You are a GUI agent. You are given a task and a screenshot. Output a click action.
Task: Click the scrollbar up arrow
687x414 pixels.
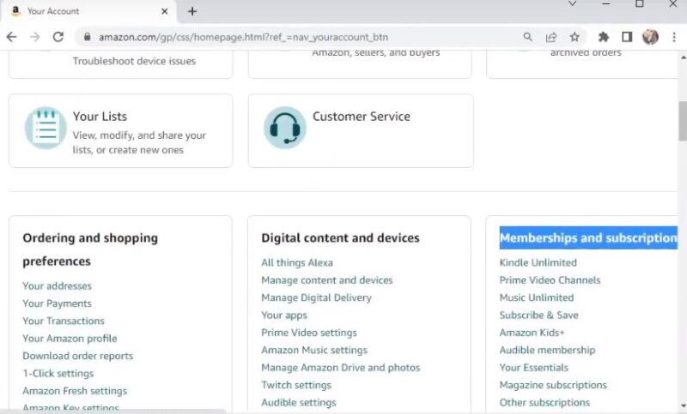click(x=683, y=57)
